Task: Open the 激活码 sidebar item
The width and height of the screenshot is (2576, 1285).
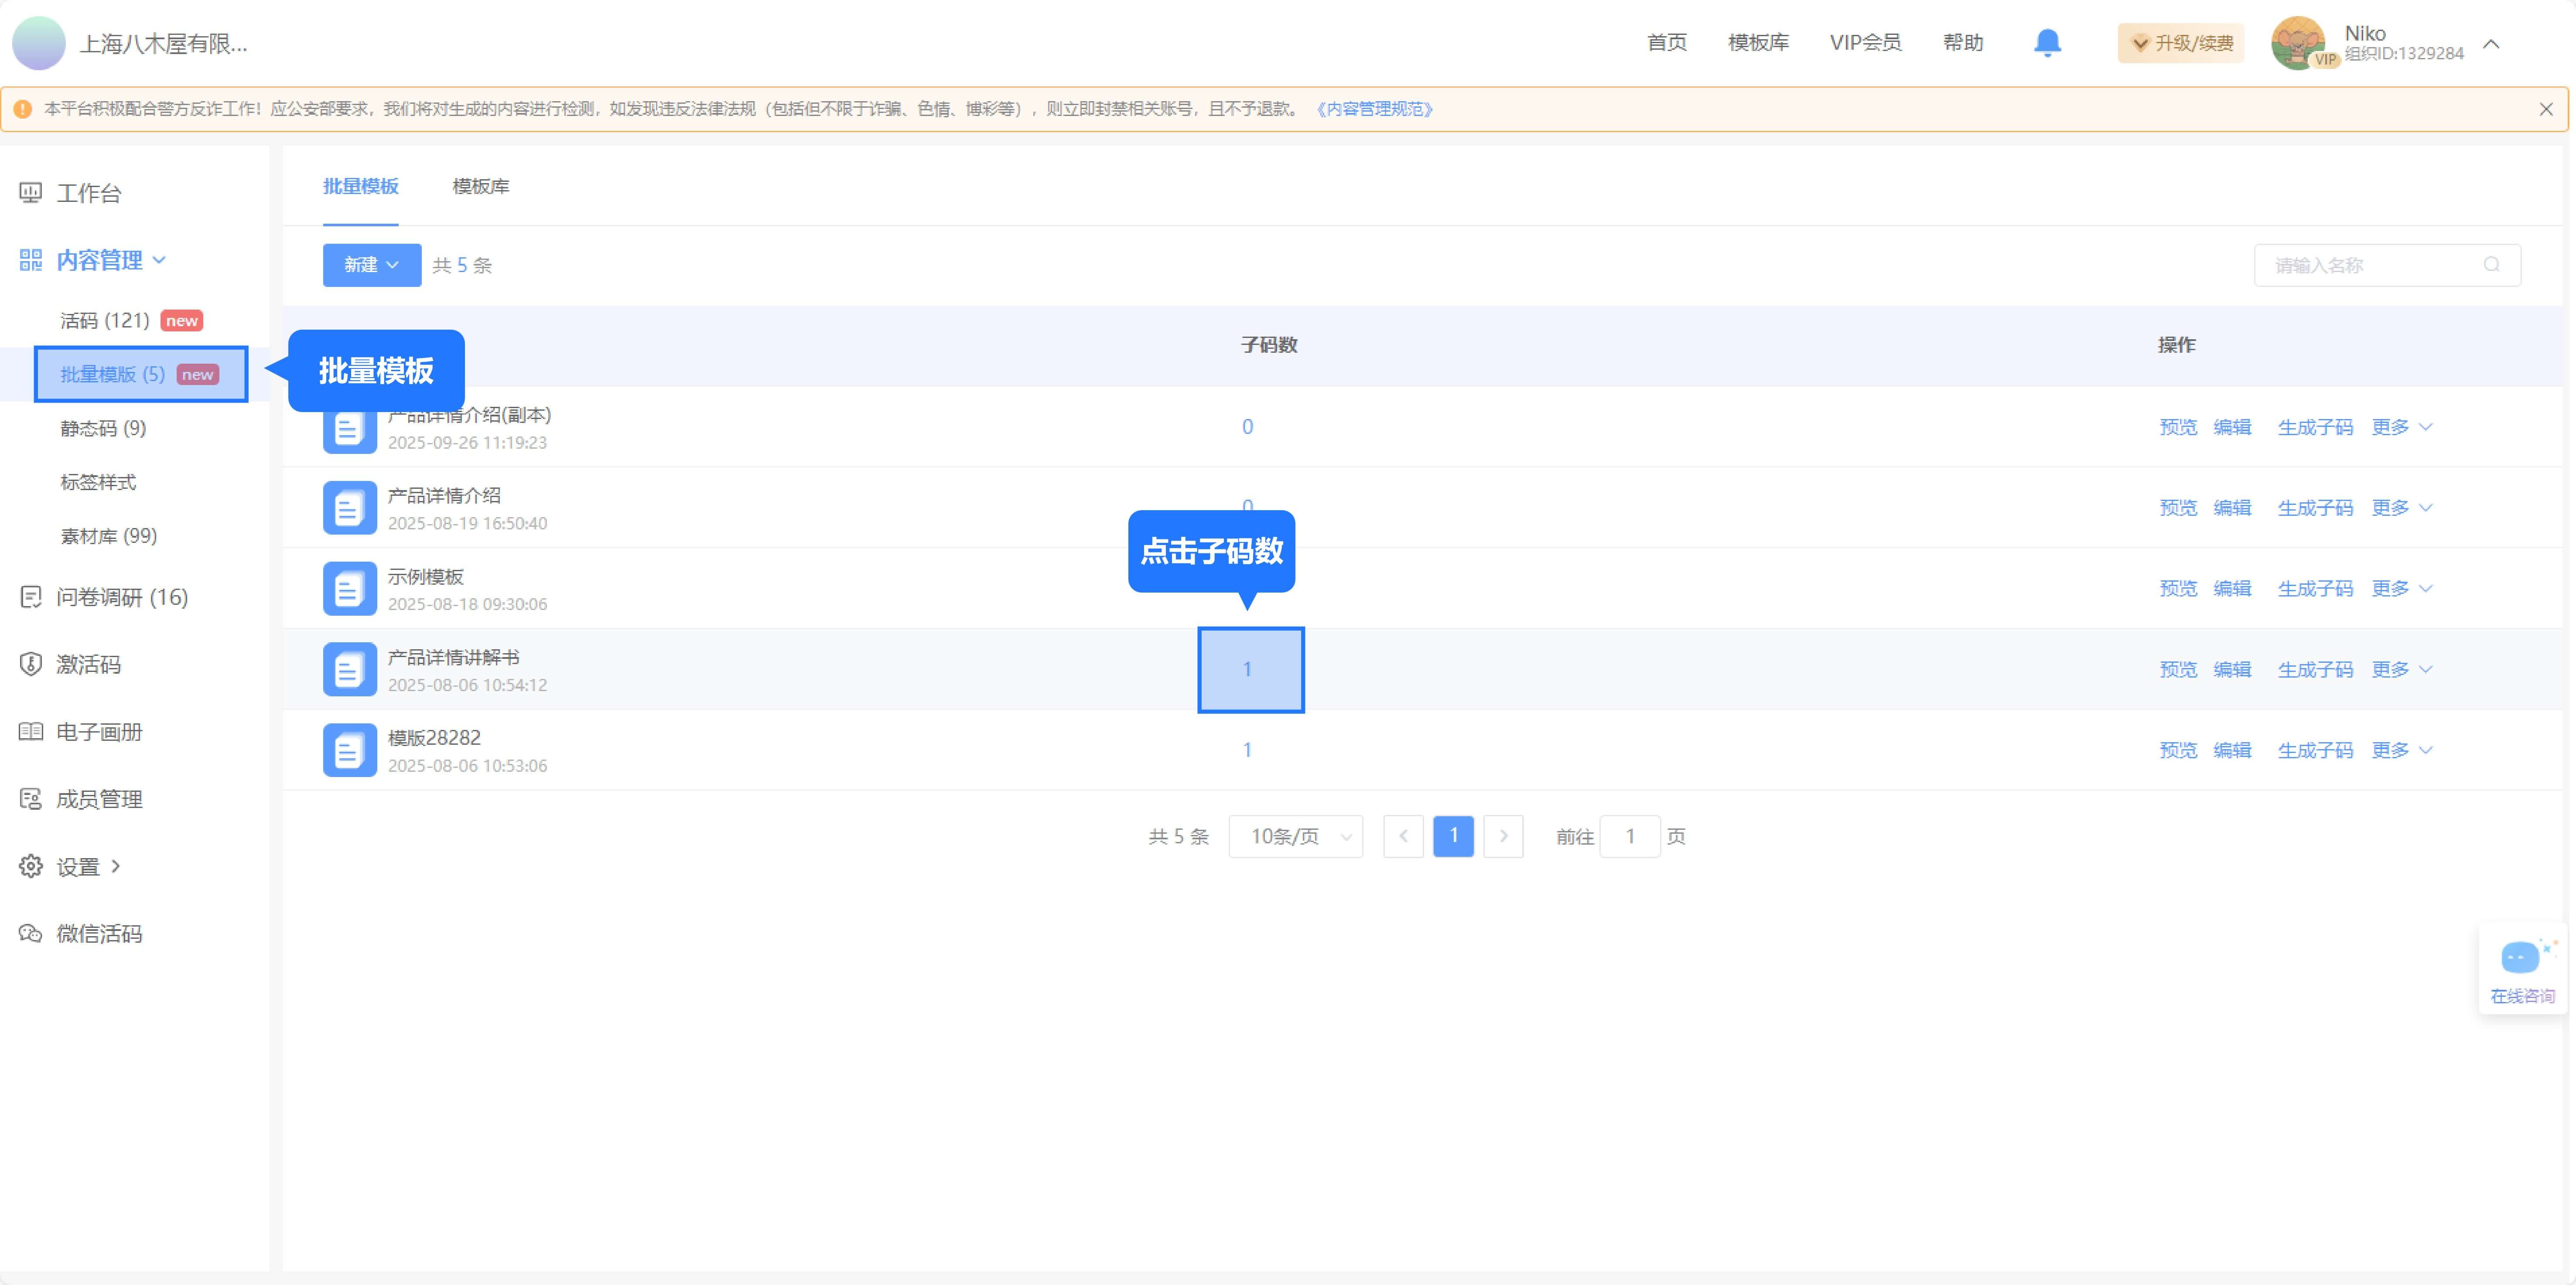Action: (x=88, y=664)
